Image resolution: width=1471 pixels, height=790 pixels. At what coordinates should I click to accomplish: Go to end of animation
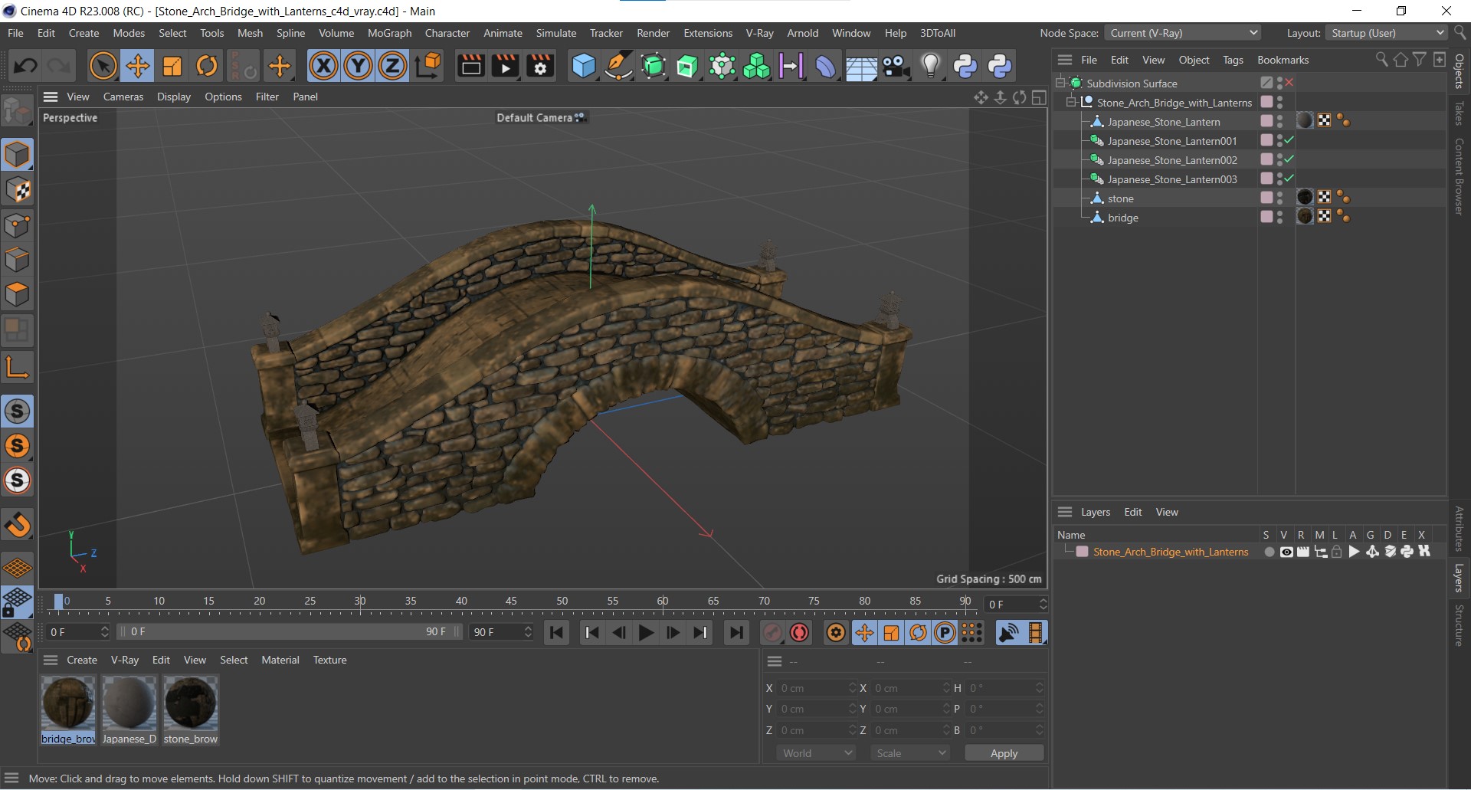736,633
